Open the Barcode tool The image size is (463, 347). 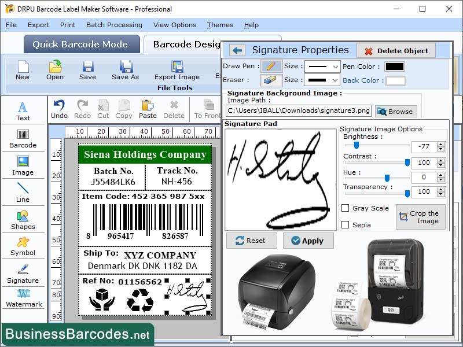(x=23, y=137)
